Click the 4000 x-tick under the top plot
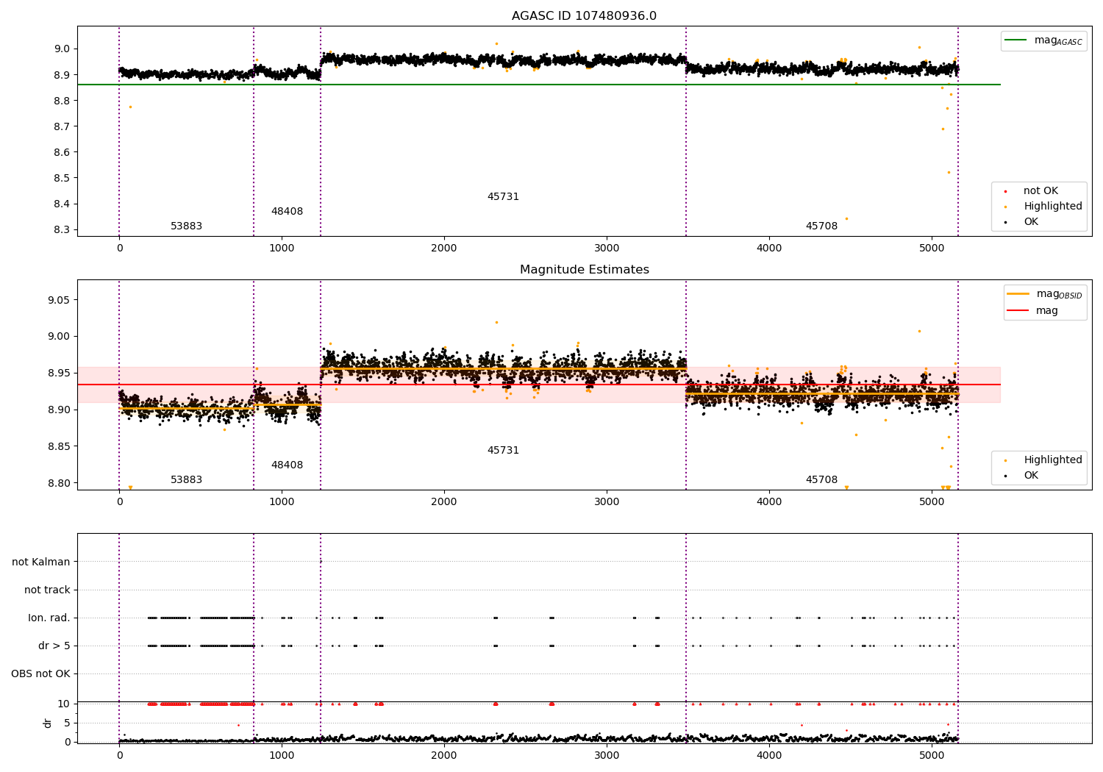This screenshot has width=1103, height=772. pos(769,249)
